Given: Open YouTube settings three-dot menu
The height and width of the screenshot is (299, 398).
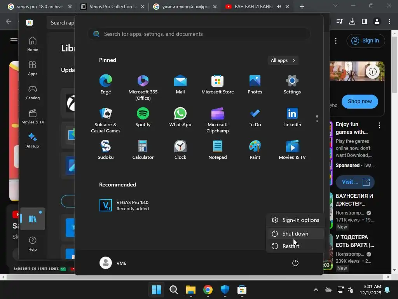Looking at the screenshot, I should [336, 40].
